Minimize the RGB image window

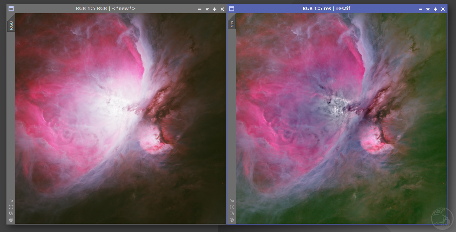point(200,9)
